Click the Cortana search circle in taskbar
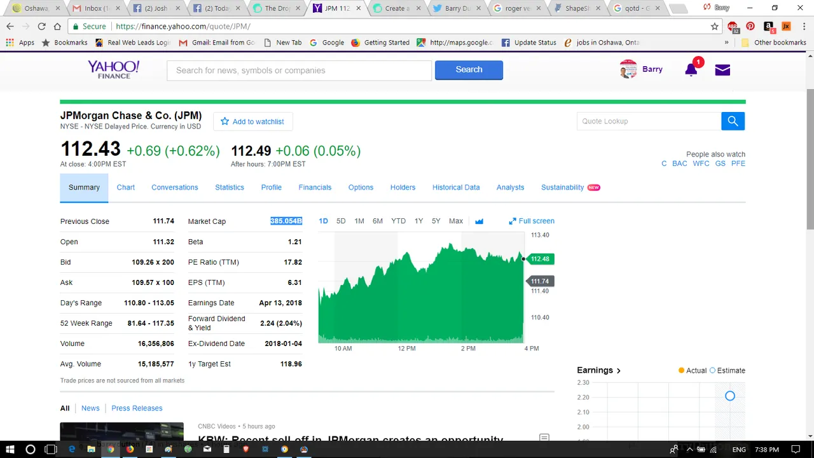 pos(30,449)
